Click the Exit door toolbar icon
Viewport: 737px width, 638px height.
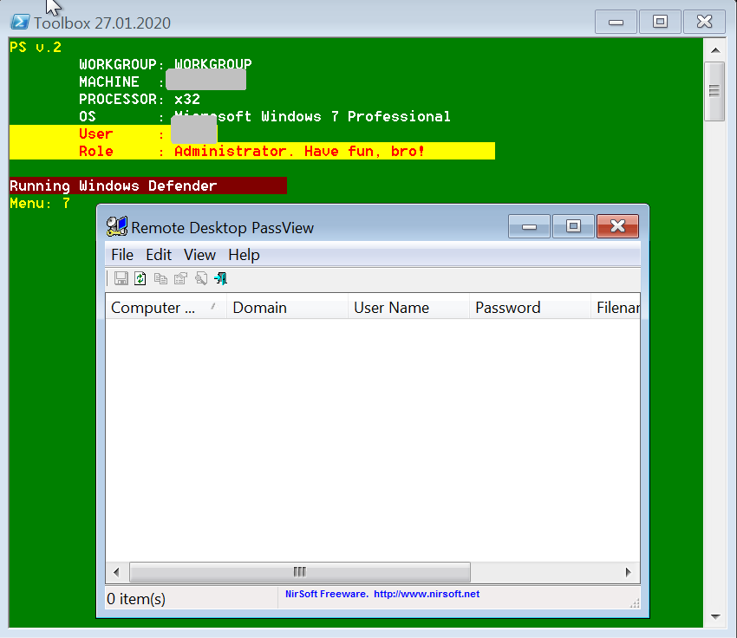220,278
